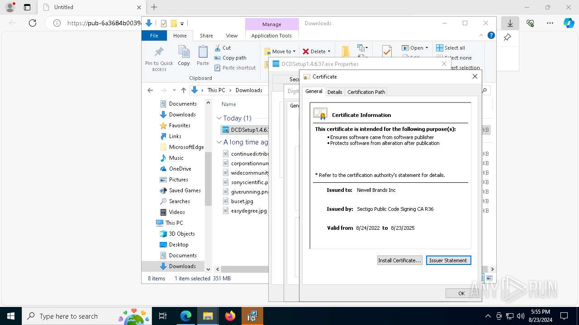
Task: Click the Issuer Statement button
Action: (448, 260)
